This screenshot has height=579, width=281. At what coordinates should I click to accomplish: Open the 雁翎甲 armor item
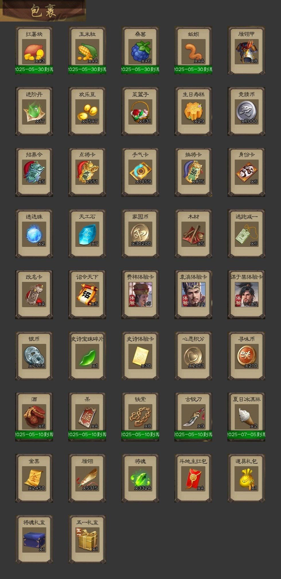click(246, 50)
